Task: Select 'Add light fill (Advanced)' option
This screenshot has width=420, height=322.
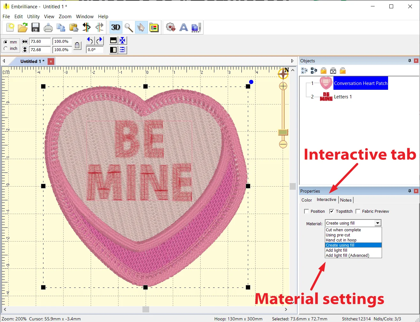Action: (x=347, y=256)
